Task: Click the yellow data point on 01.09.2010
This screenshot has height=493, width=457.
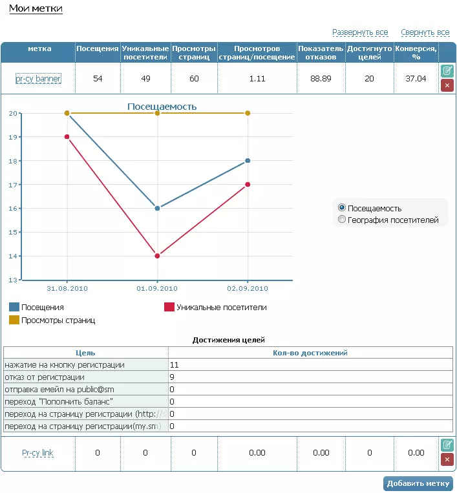Action: tap(157, 113)
